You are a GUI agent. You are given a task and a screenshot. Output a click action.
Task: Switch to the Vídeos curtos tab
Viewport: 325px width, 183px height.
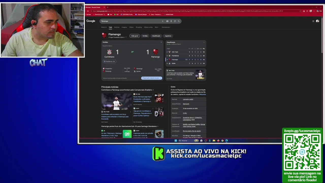click(x=148, y=27)
